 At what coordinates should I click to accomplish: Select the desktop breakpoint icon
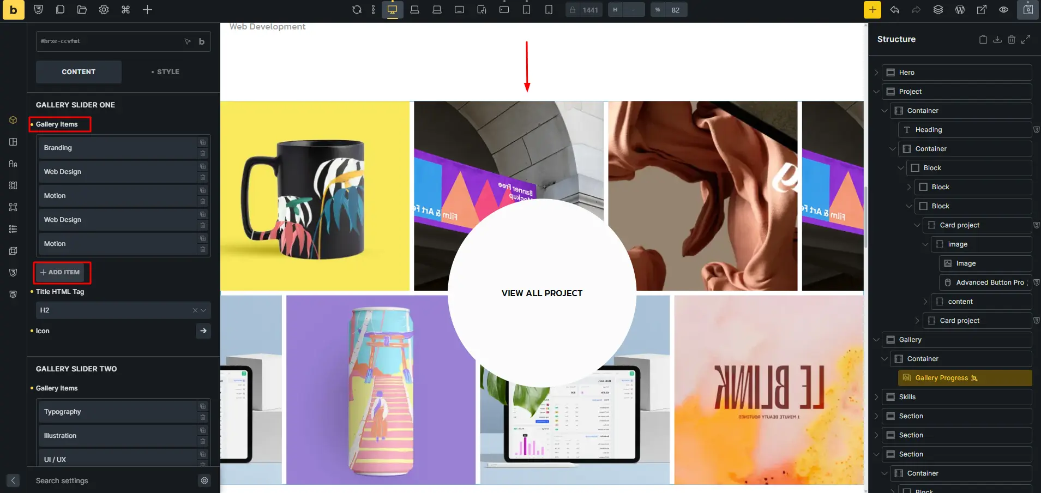click(x=392, y=10)
